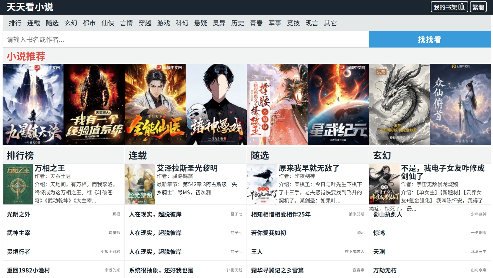Click author name 暗魔师
Screen dimensions: 493x278
[x=114, y=233]
